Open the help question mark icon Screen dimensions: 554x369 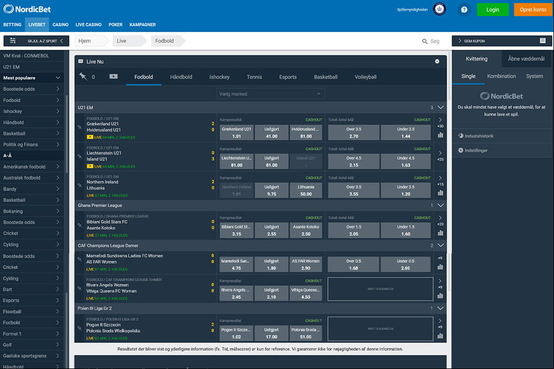pos(464,9)
